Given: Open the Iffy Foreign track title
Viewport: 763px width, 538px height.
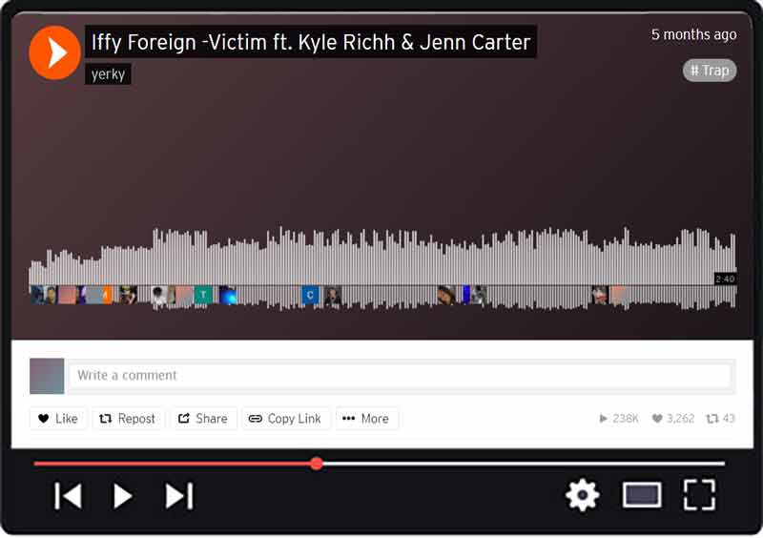Looking at the screenshot, I should coord(310,43).
